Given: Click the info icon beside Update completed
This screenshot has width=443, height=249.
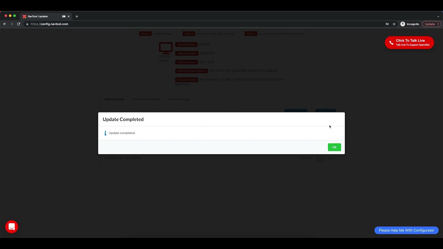Looking at the screenshot, I should [x=105, y=133].
